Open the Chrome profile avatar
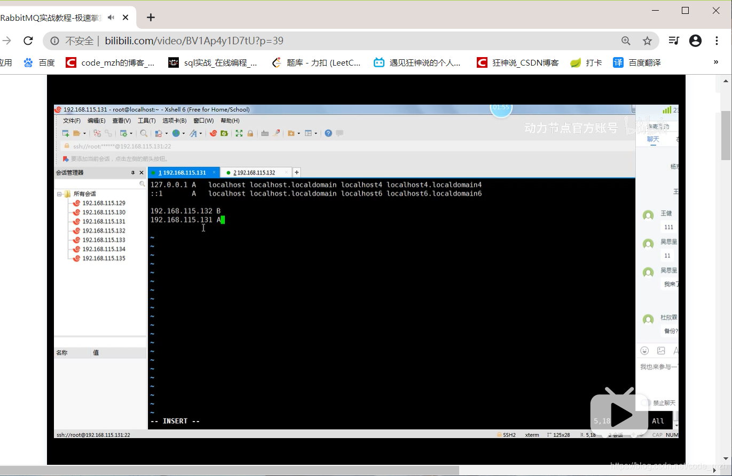 click(695, 41)
